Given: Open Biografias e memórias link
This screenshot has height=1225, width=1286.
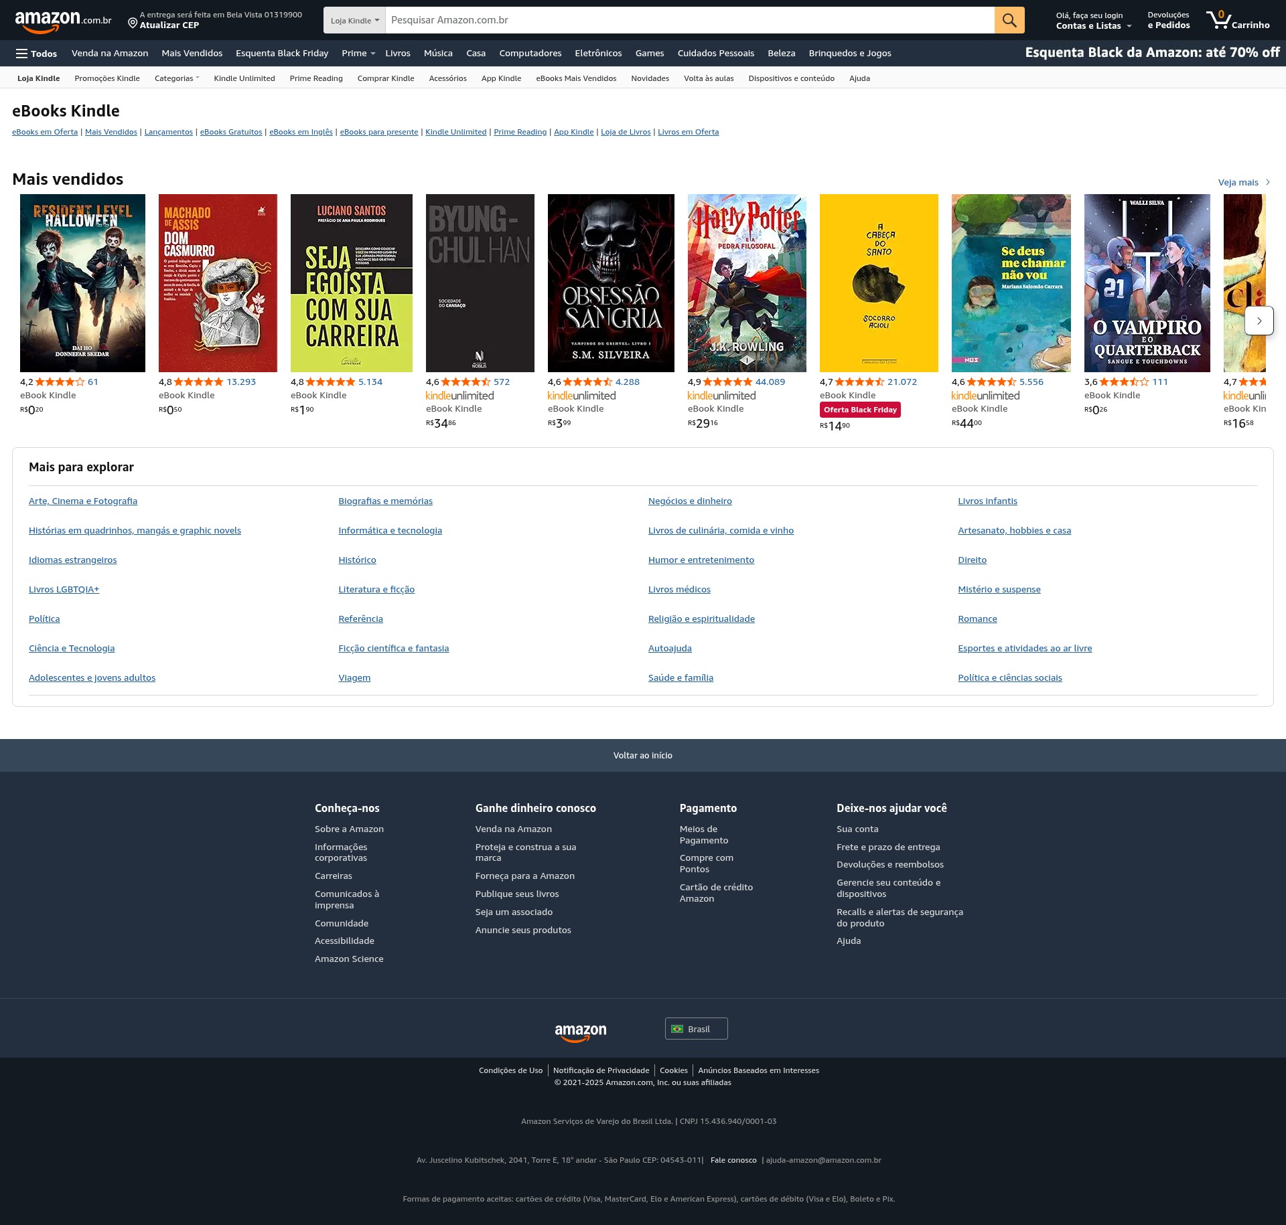Looking at the screenshot, I should click(385, 501).
